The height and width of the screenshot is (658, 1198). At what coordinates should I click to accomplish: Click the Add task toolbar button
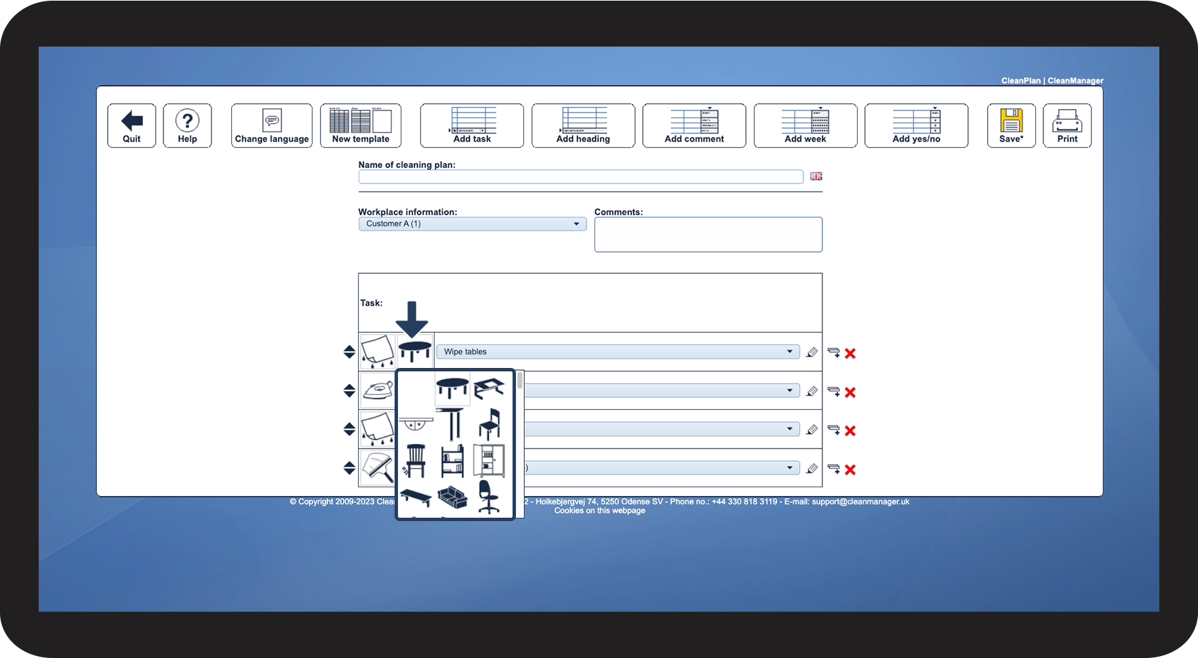tap(472, 125)
